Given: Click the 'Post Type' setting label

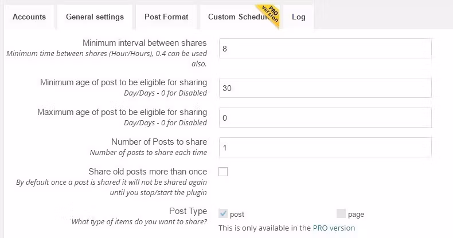Looking at the screenshot, I should [188, 211].
